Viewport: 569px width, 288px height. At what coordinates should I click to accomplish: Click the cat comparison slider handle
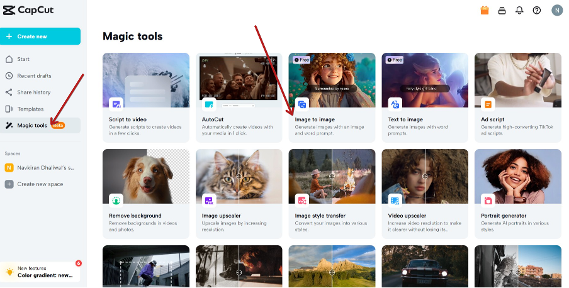tap(239, 176)
